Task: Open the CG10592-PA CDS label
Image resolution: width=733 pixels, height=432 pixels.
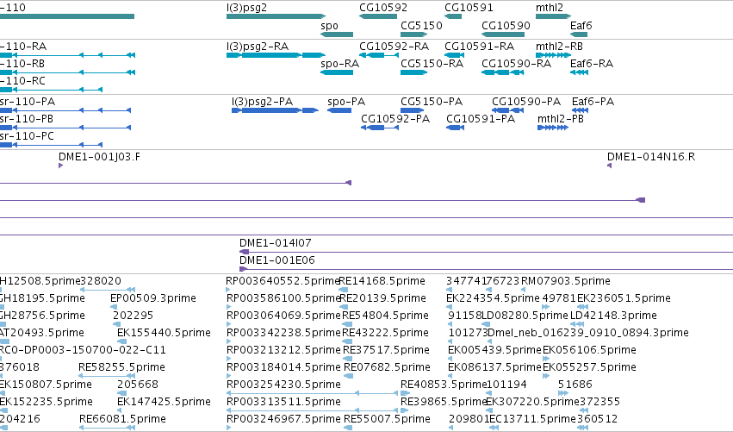Action: (395, 119)
